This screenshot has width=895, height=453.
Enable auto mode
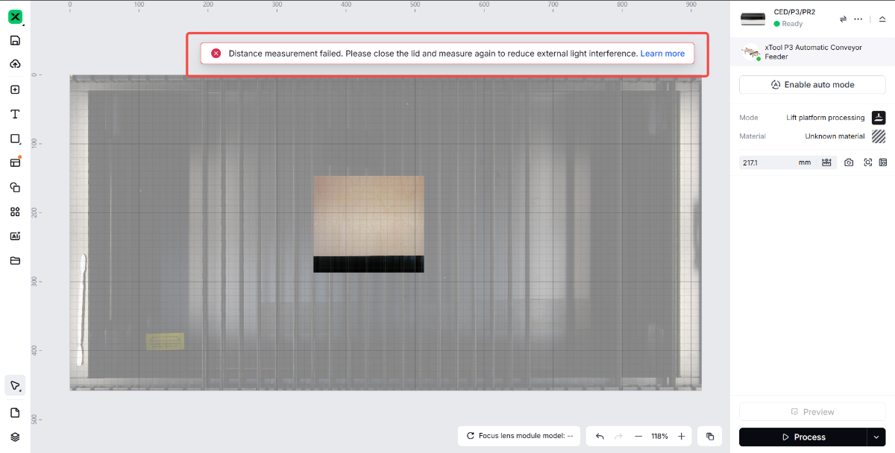click(x=812, y=85)
